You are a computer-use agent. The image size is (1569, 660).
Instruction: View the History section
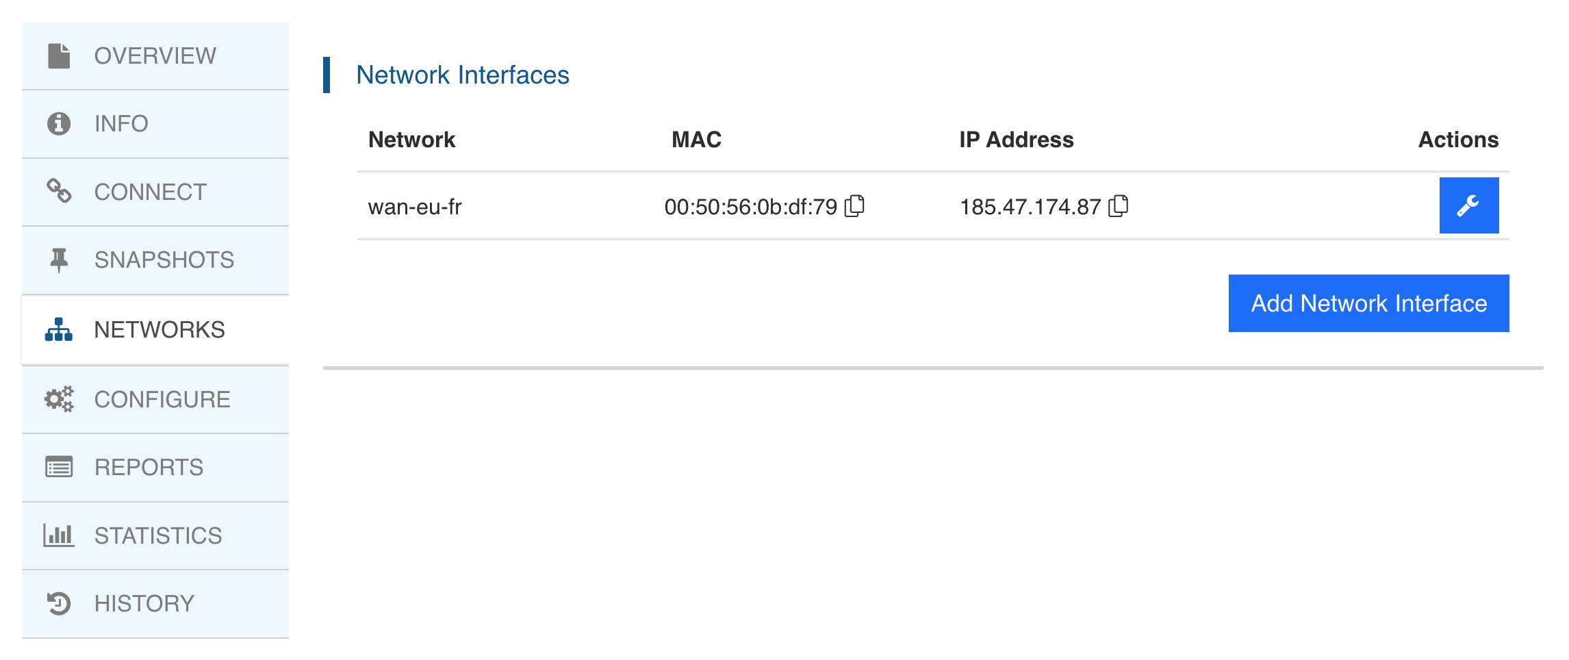[144, 603]
